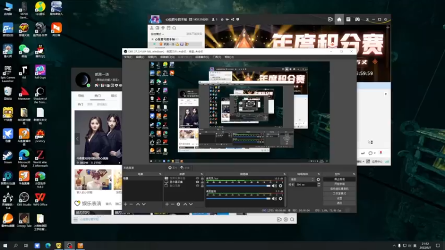Click the Start Recording button in OBS controls
This screenshot has width=445, height=250.
[339, 184]
